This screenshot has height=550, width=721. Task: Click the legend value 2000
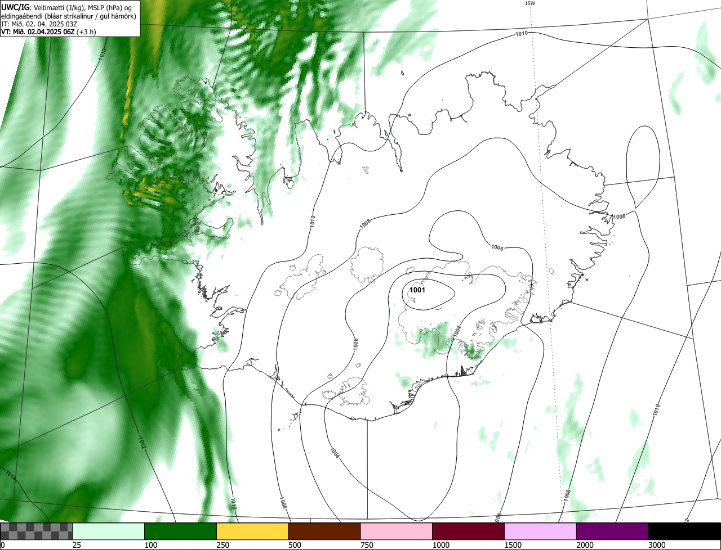pos(585,545)
